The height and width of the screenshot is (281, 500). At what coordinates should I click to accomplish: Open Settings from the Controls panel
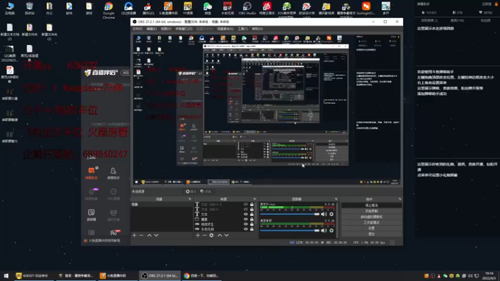tap(371, 229)
